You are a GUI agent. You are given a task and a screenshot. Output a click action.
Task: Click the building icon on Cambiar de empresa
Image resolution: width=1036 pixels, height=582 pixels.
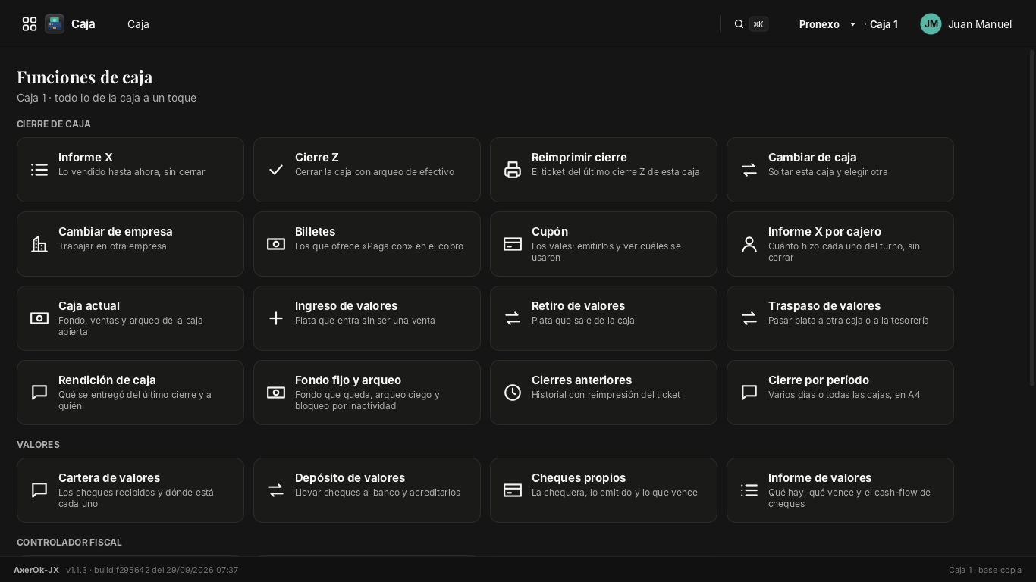point(39,244)
